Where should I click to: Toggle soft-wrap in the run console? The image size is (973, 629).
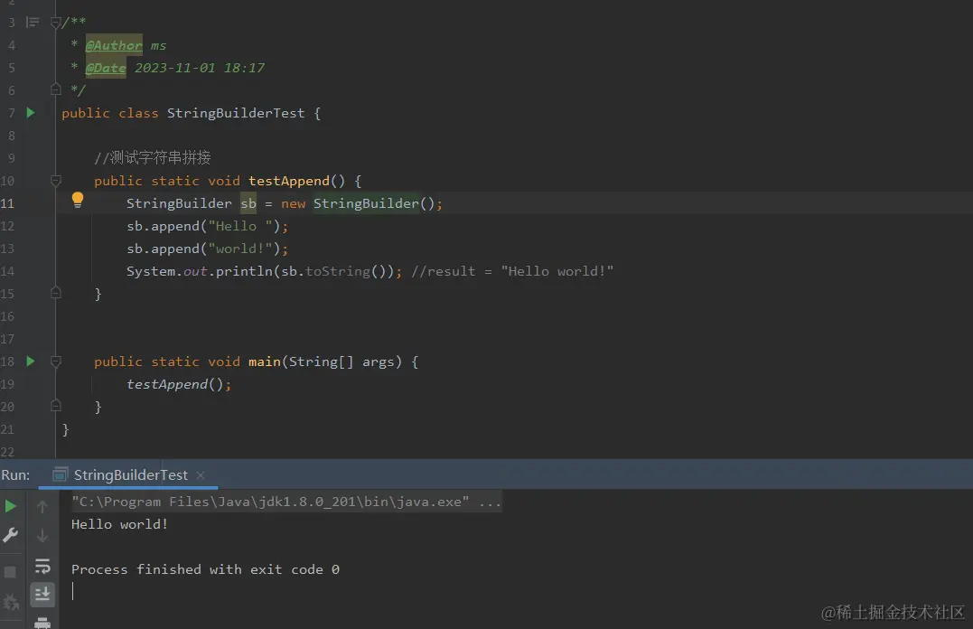pos(42,567)
